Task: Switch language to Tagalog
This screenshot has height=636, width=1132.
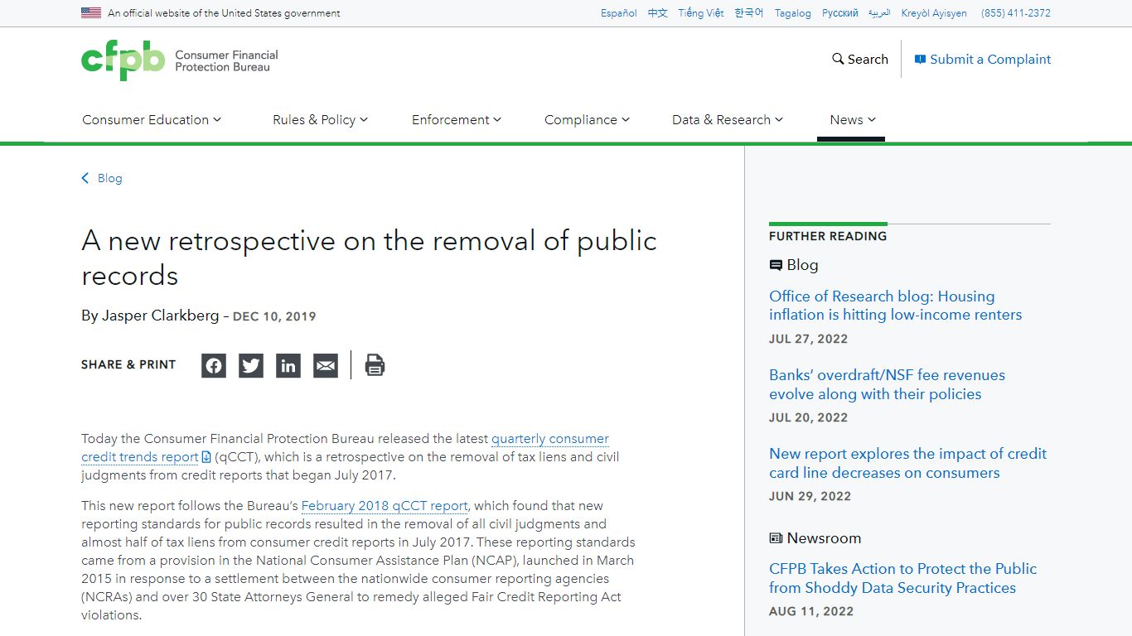Action: tap(793, 13)
